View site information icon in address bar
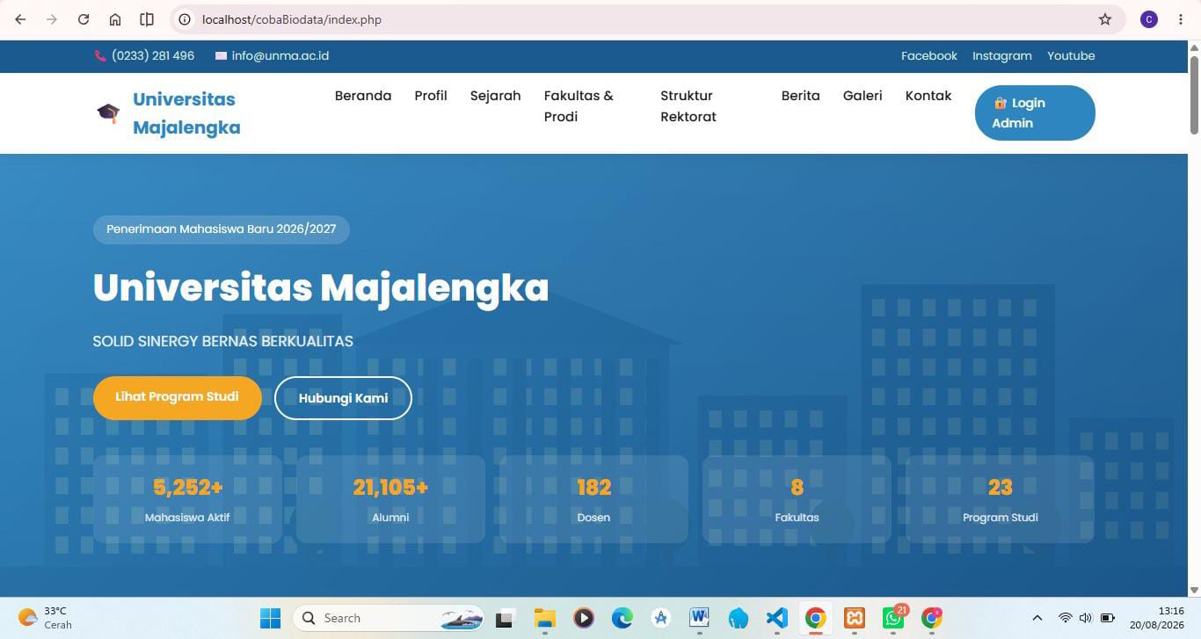The width and height of the screenshot is (1201, 639). tap(185, 19)
